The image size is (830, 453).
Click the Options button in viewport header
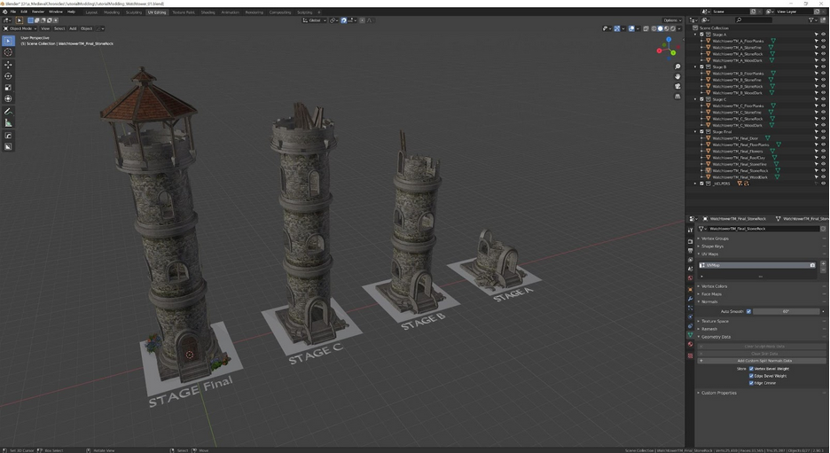click(x=671, y=20)
